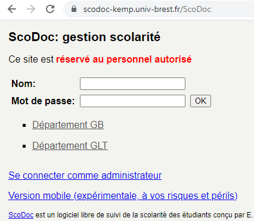254x221 pixels.
Task: Click the Nom: label
Action: click(x=23, y=83)
